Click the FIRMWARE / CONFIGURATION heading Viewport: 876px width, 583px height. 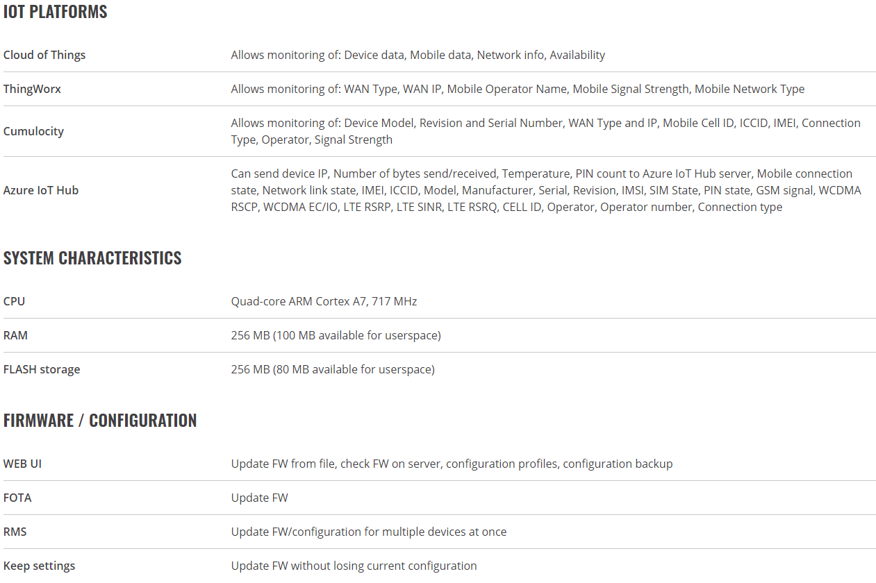tap(100, 421)
